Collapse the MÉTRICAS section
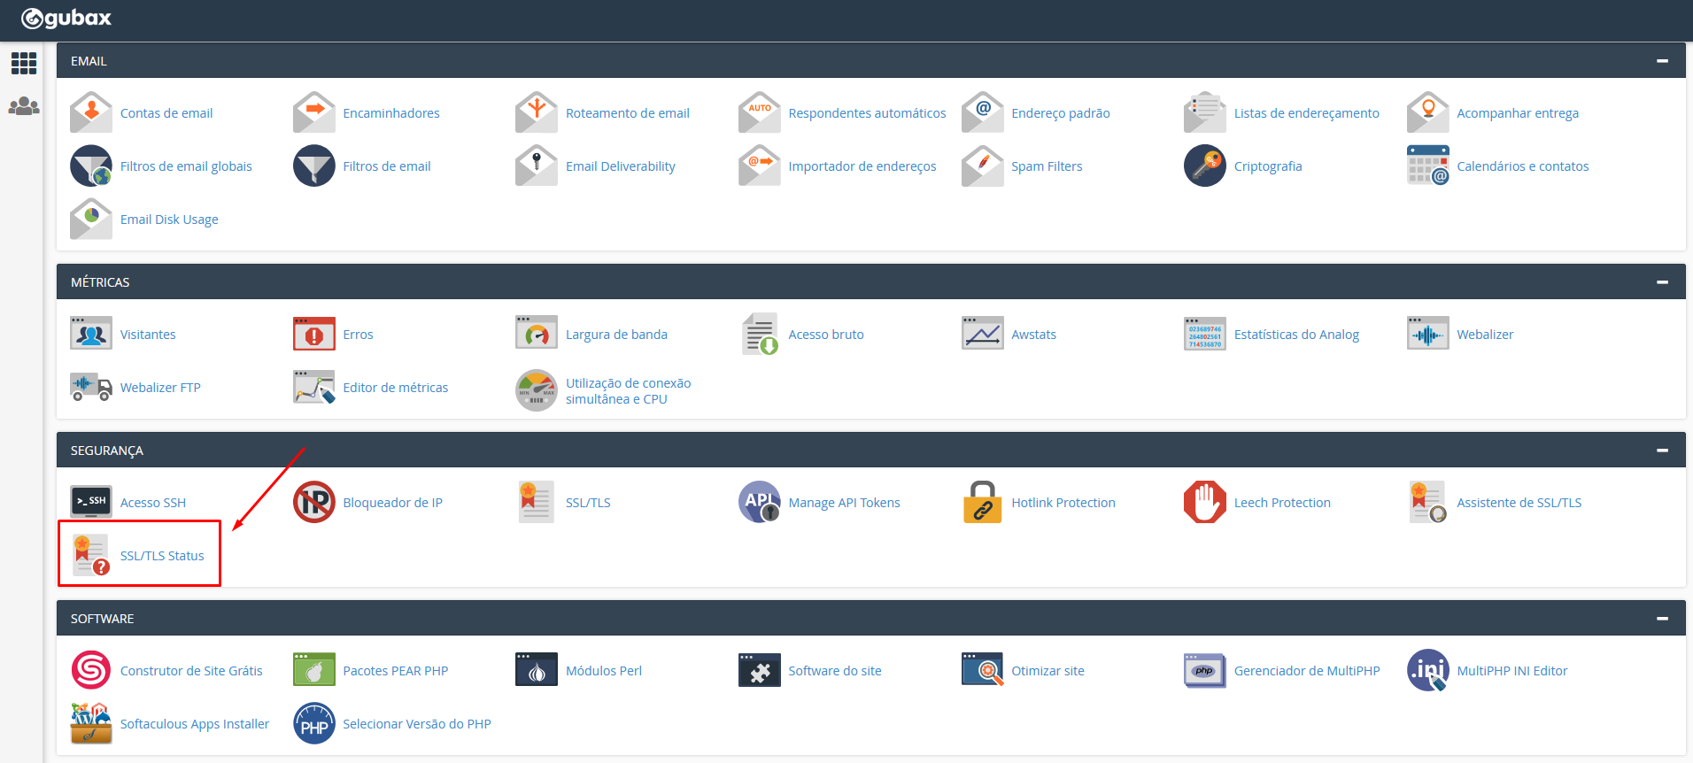The image size is (1693, 763). point(1662,282)
